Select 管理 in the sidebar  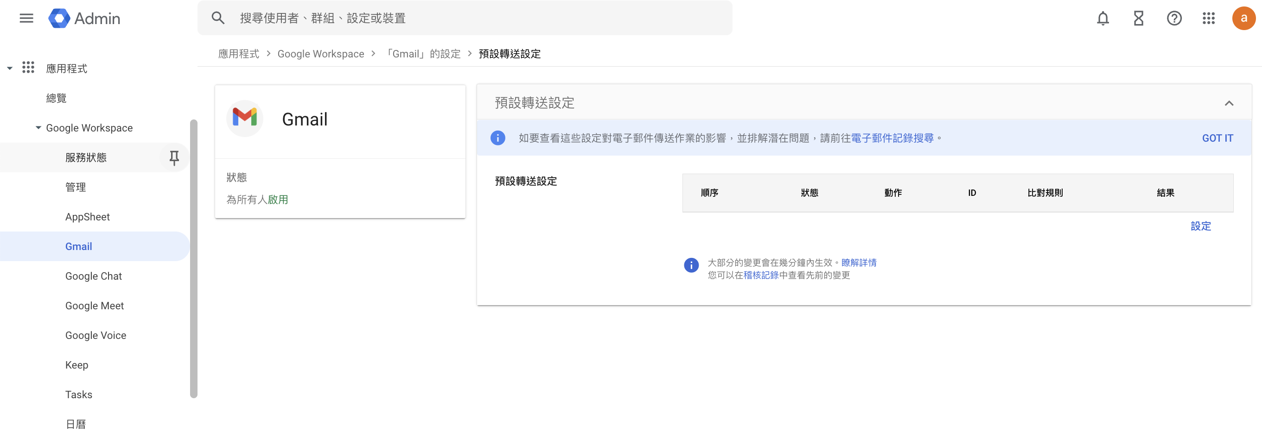tap(76, 187)
